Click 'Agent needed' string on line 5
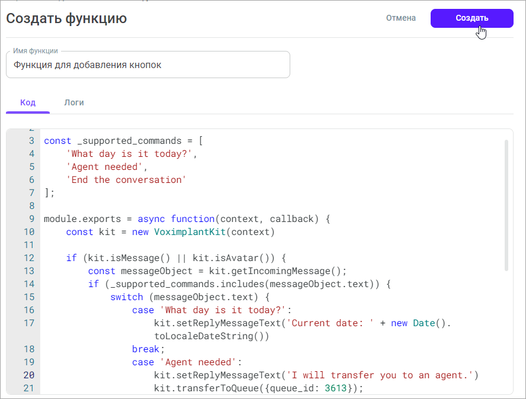Viewport: 526px width, 399px height. point(104,167)
